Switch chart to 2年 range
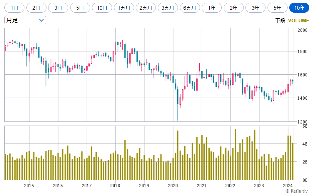The image size is (314, 196). click(x=233, y=8)
